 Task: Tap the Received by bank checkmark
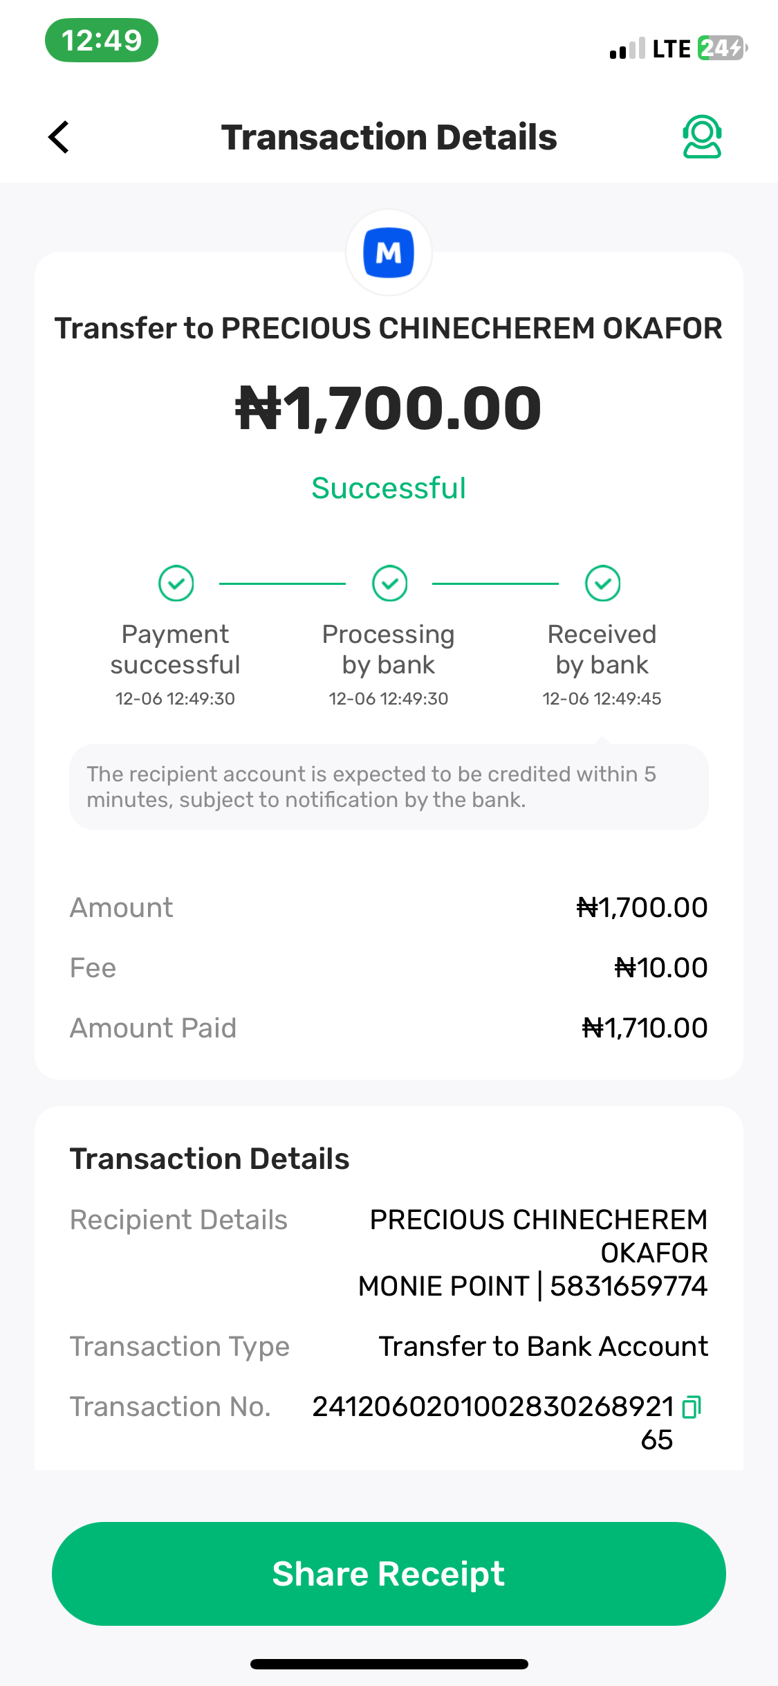[x=602, y=583]
